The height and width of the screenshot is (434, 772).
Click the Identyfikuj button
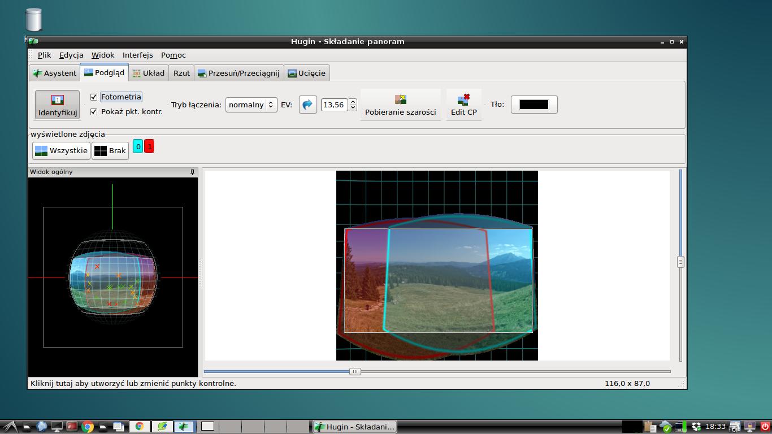(x=57, y=105)
